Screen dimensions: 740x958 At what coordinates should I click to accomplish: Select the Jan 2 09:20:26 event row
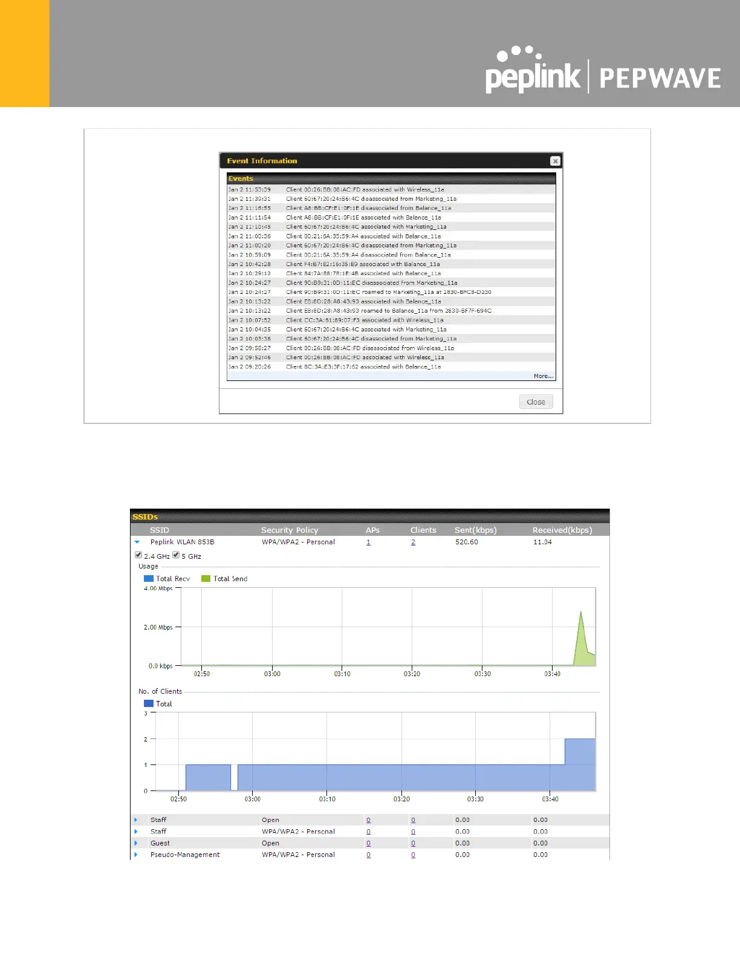tap(391, 367)
